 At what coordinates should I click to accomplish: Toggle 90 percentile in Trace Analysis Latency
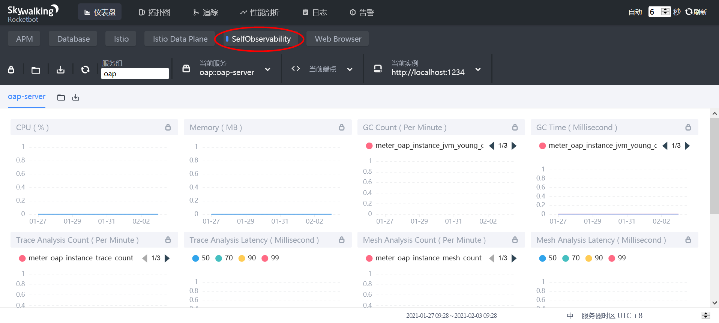tap(247, 258)
